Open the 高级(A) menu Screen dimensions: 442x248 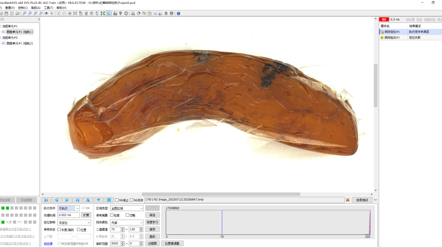pyautogui.click(x=36, y=8)
